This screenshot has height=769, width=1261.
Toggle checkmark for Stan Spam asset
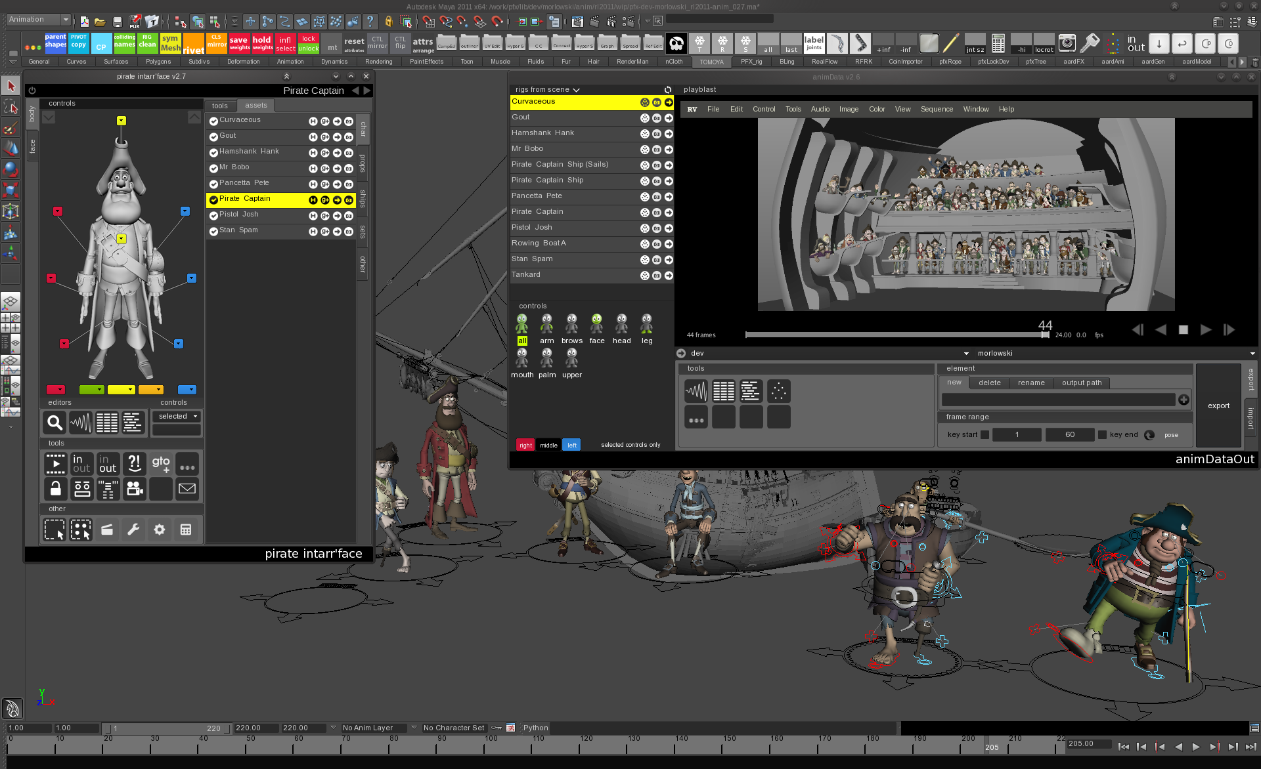pyautogui.click(x=213, y=232)
